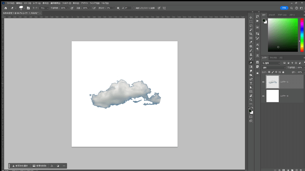Switch to the スウォッチ tab
The width and height of the screenshot is (305, 171).
tap(272, 15)
